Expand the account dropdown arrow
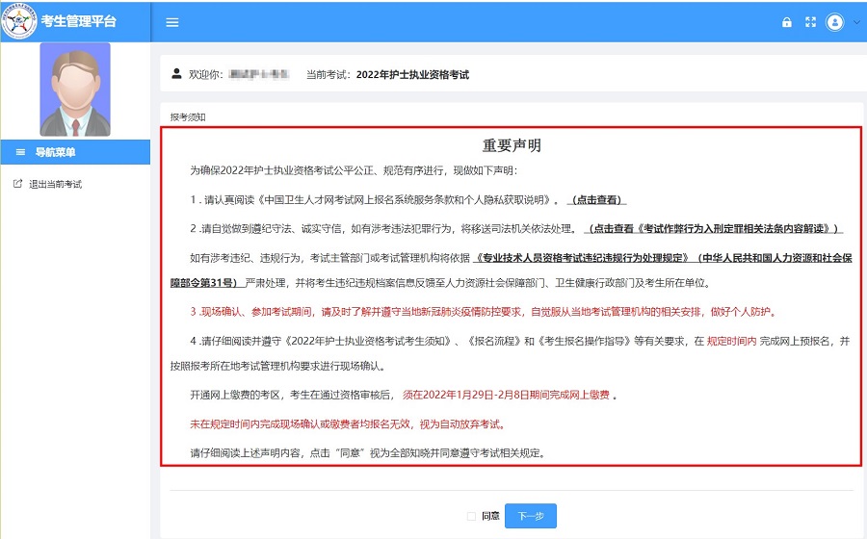The image size is (867, 539). tap(856, 23)
